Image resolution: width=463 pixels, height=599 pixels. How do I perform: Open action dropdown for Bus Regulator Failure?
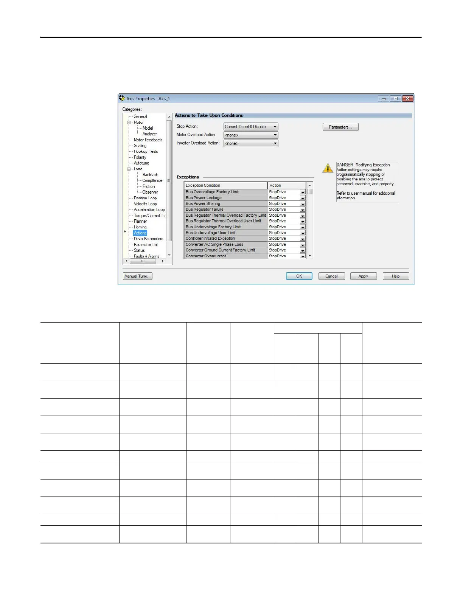pyautogui.click(x=303, y=209)
